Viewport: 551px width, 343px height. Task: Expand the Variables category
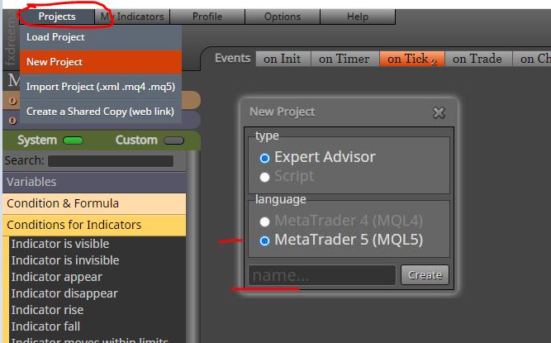[x=94, y=182]
